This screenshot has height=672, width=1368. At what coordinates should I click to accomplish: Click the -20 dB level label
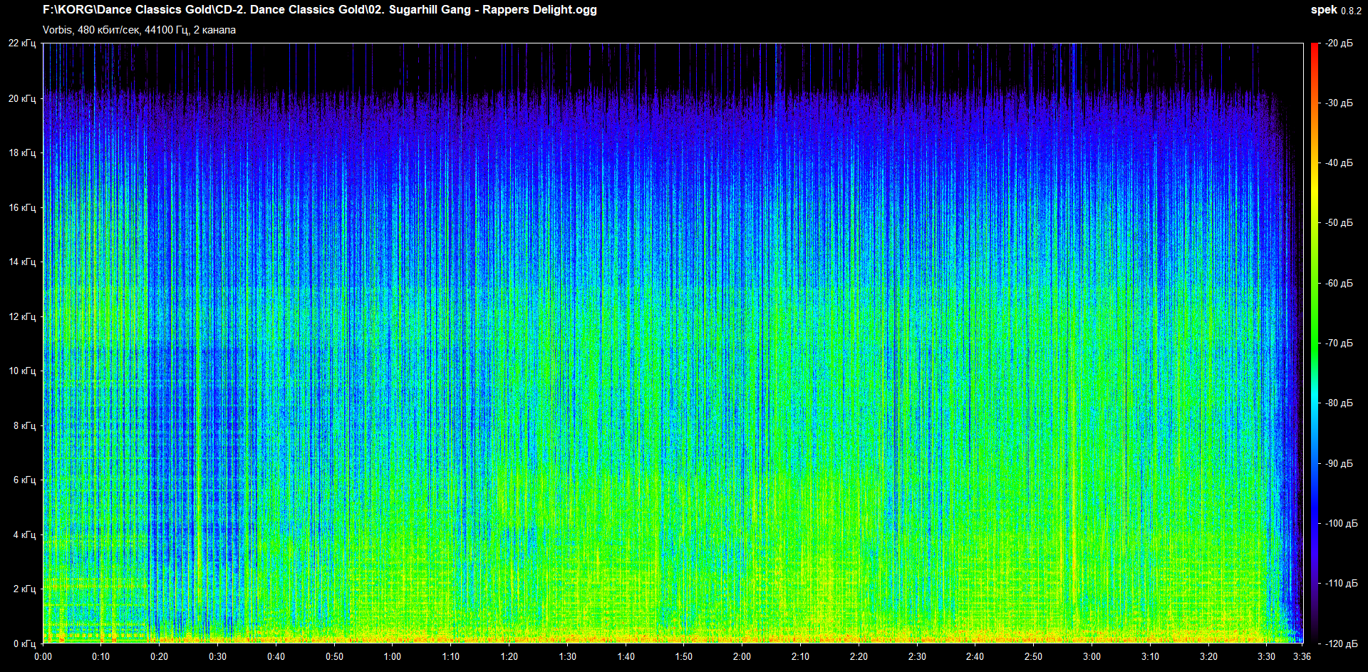click(x=1339, y=43)
